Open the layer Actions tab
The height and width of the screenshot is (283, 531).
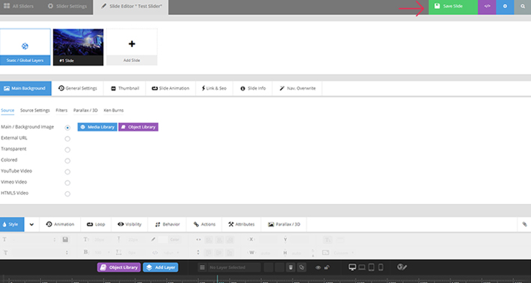(204, 224)
